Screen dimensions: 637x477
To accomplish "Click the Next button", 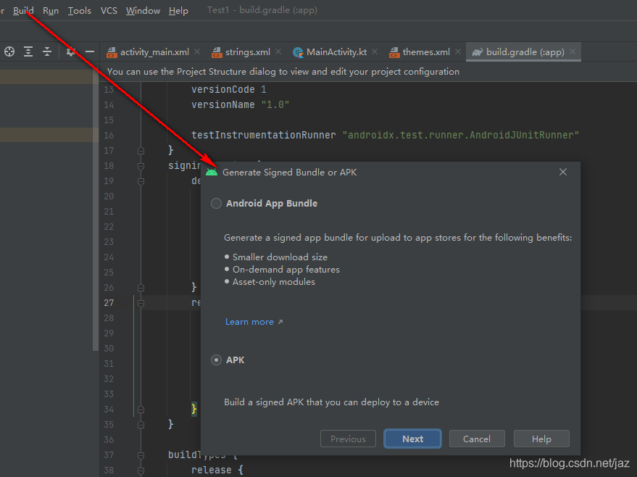I will point(413,439).
